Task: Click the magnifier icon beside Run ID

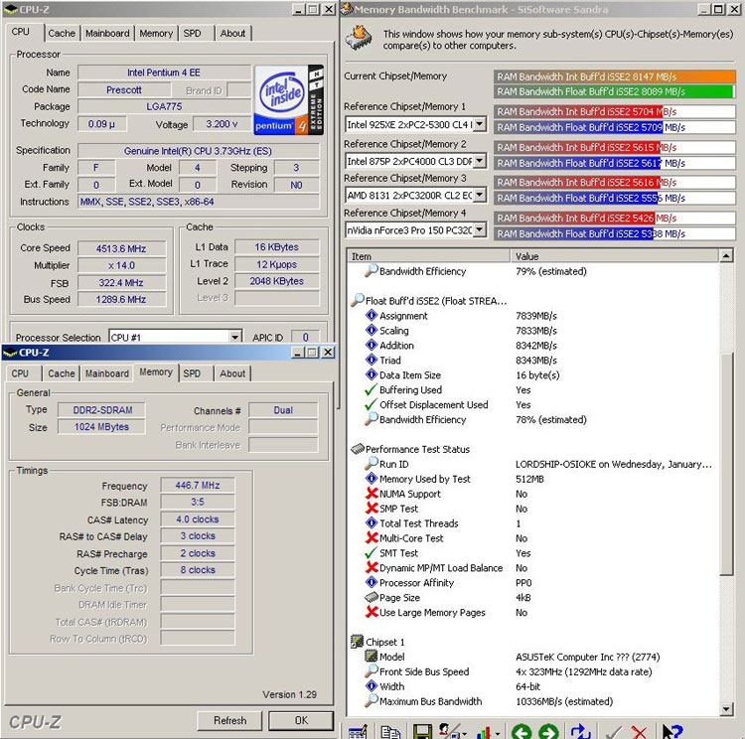Action: [372, 463]
